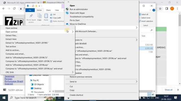
Task: Click the 7z2301-x64.exe download file icon
Action: click(5, 90)
